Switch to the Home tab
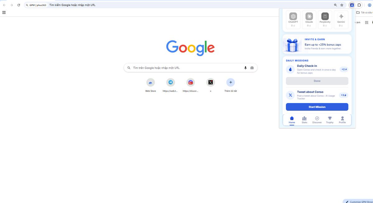 click(291, 120)
